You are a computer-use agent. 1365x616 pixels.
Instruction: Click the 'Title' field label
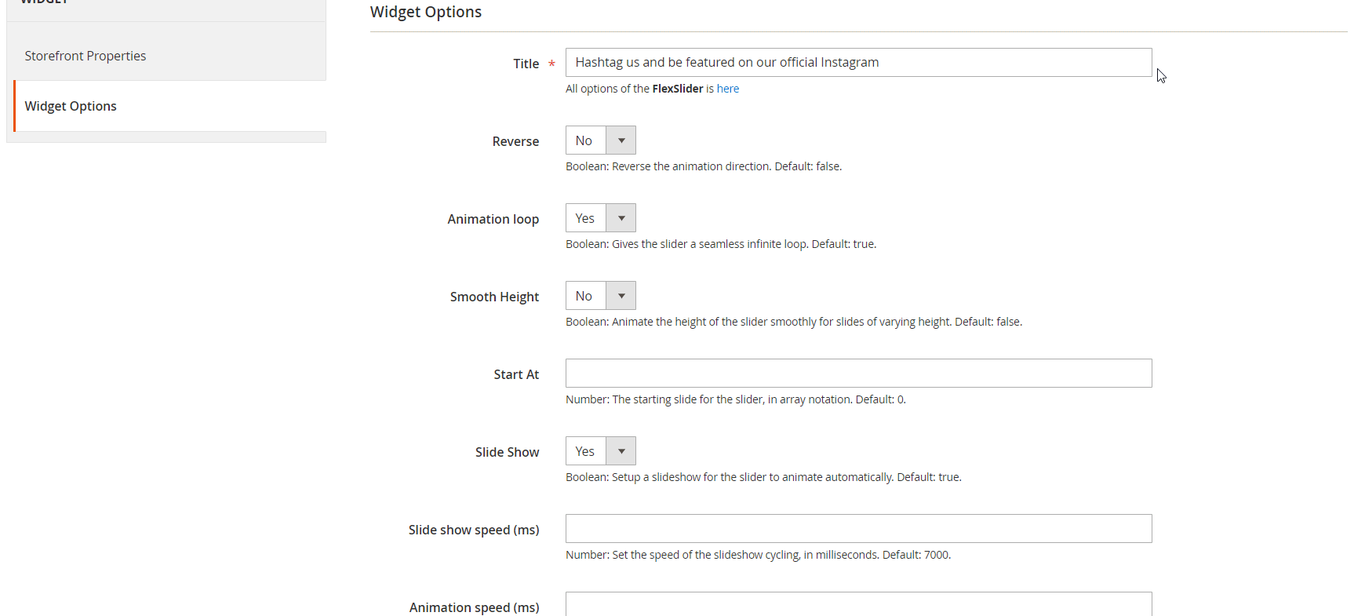(526, 64)
